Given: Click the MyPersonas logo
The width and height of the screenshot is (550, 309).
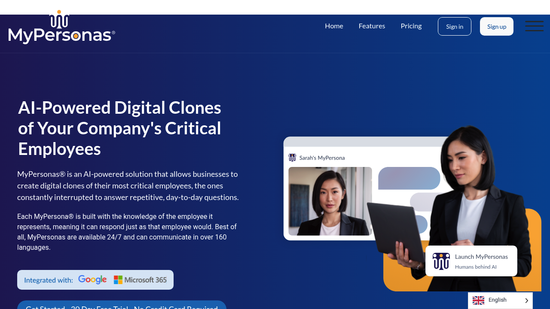Looking at the screenshot, I should pos(62,27).
